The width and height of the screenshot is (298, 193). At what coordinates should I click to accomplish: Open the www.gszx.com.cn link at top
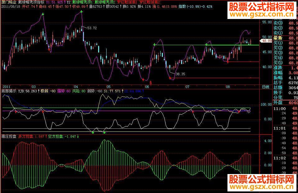pyautogui.click(x=262, y=14)
